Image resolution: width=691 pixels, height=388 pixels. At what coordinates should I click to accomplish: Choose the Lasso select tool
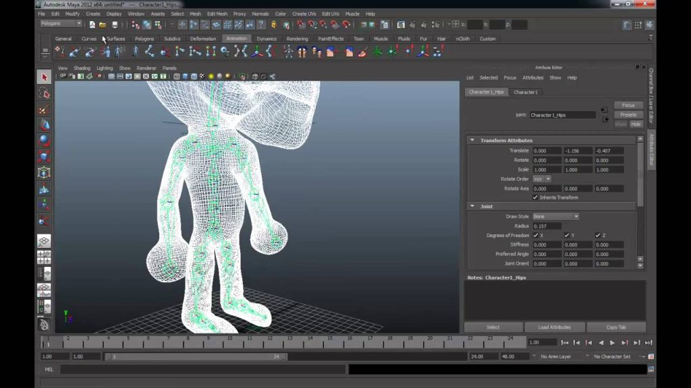coord(44,94)
